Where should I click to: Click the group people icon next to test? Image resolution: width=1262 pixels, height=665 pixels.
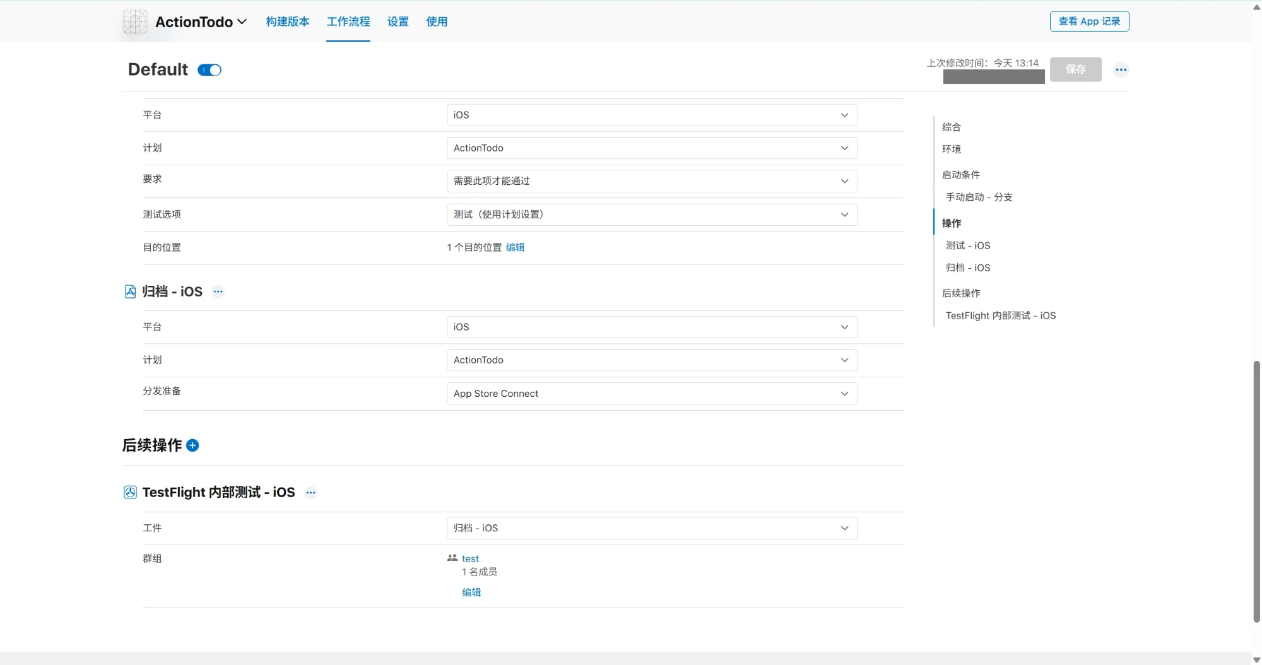click(452, 558)
